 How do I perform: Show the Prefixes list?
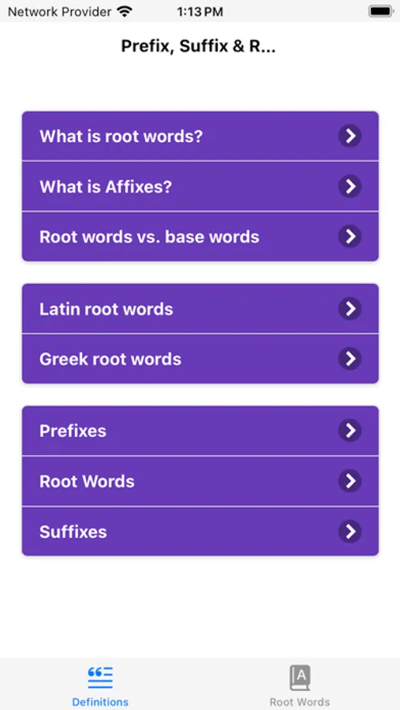coord(200,430)
